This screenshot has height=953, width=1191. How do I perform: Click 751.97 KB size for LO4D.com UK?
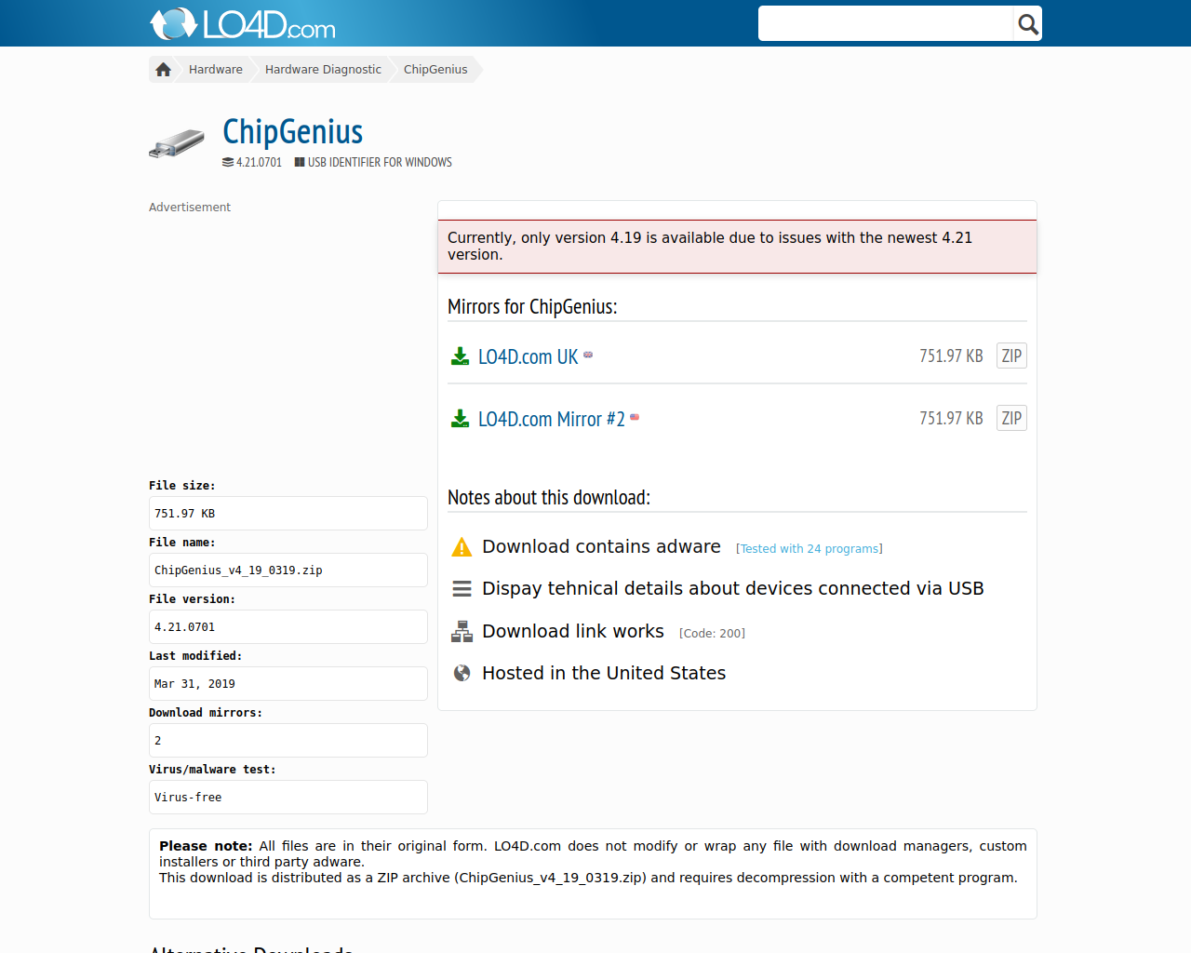[951, 356]
